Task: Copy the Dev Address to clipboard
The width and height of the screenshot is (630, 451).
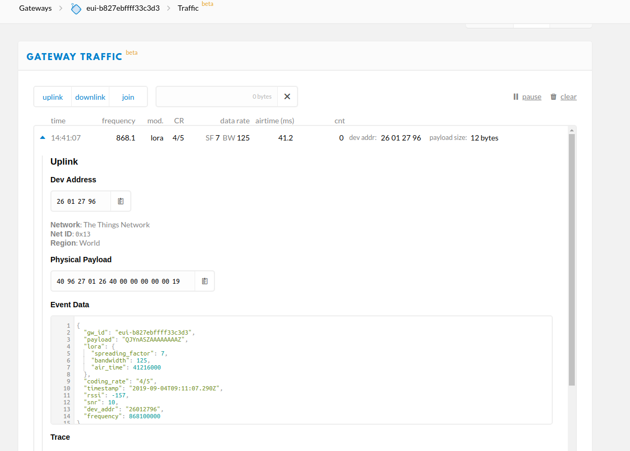Action: [x=121, y=201]
